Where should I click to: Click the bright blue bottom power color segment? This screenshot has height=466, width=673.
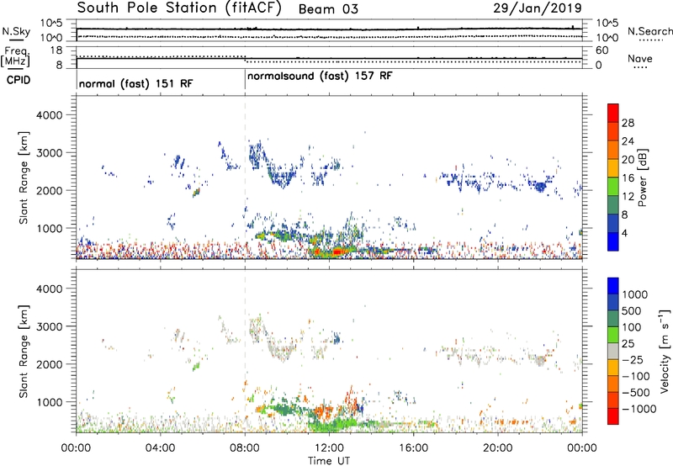point(613,242)
